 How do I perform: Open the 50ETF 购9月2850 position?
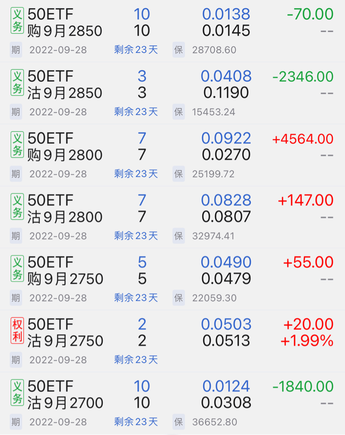pos(65,23)
